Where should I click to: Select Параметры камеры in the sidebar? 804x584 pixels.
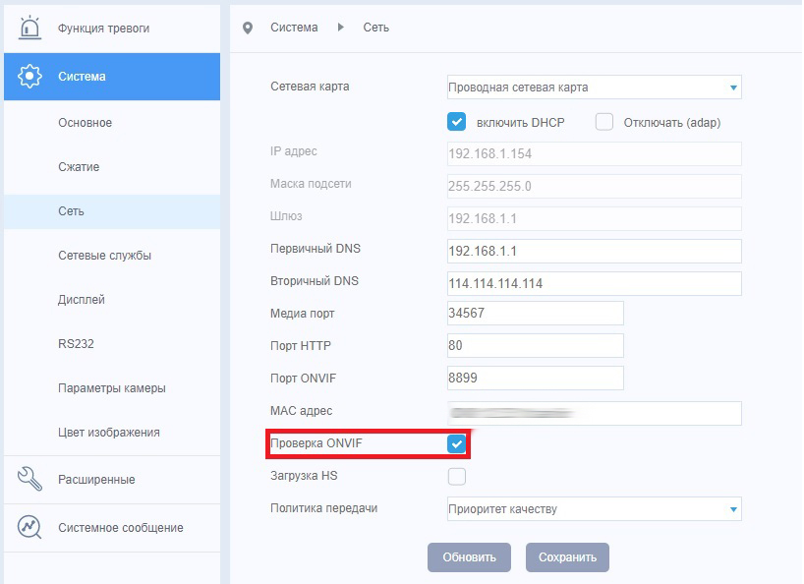pos(111,388)
